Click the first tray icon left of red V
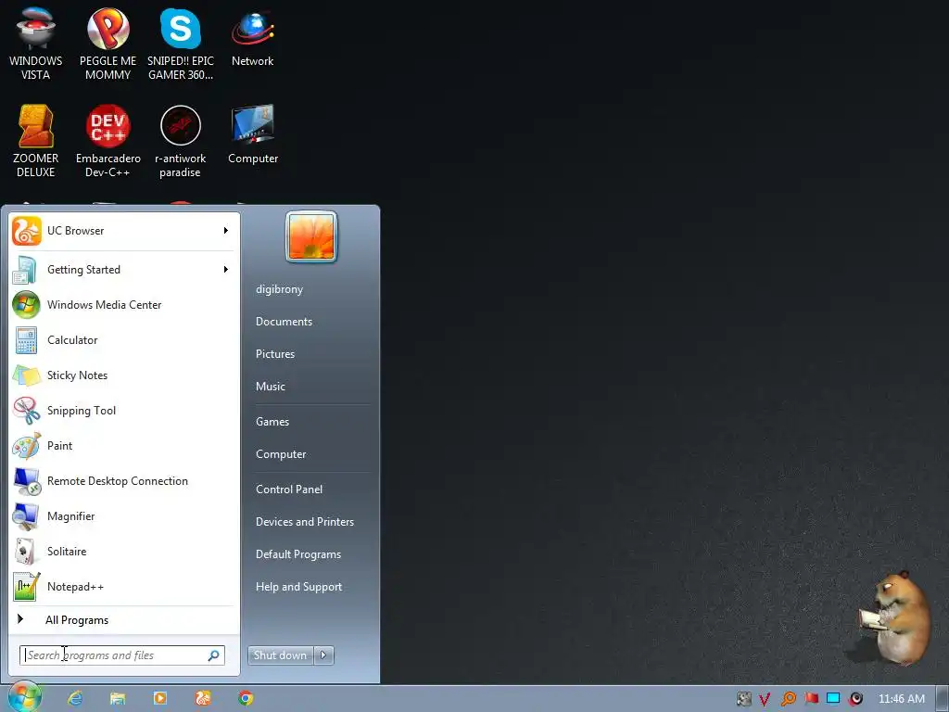This screenshot has width=949, height=712. click(744, 699)
